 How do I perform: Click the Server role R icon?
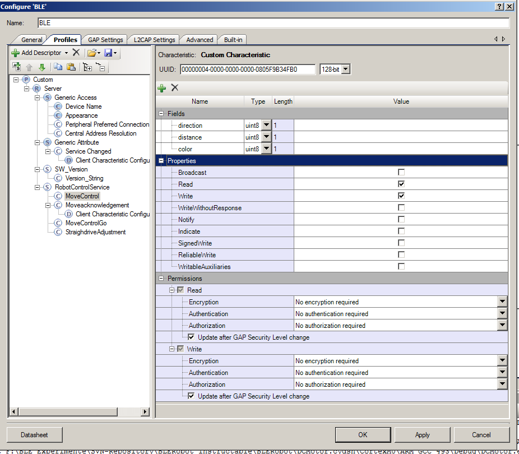(x=37, y=89)
